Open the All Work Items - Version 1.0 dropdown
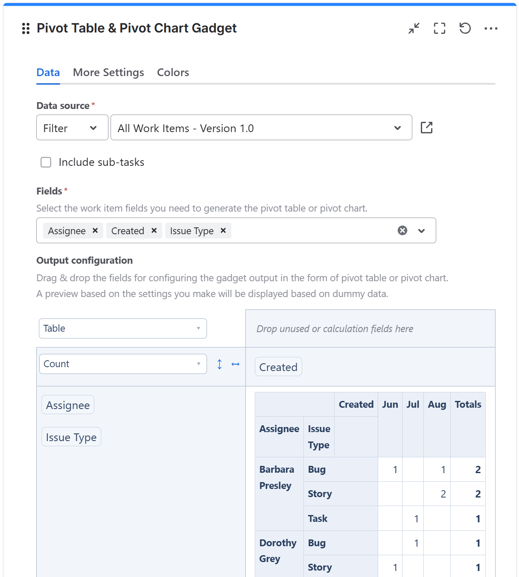Image resolution: width=519 pixels, height=577 pixels. pos(261,127)
